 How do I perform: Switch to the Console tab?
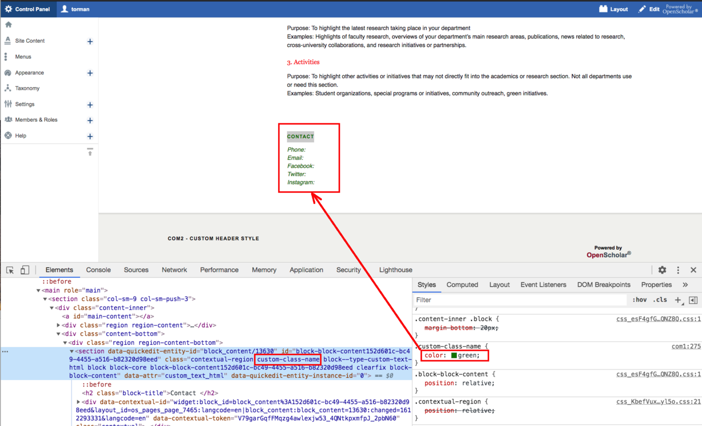click(98, 270)
